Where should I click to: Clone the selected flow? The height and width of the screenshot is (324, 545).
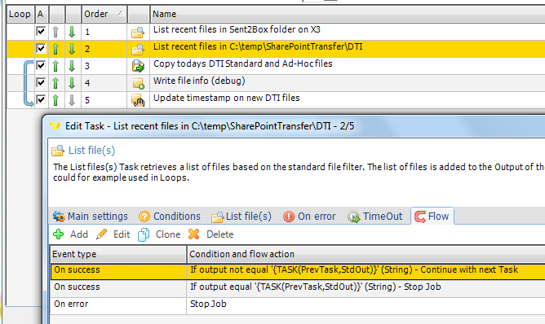tap(144, 234)
